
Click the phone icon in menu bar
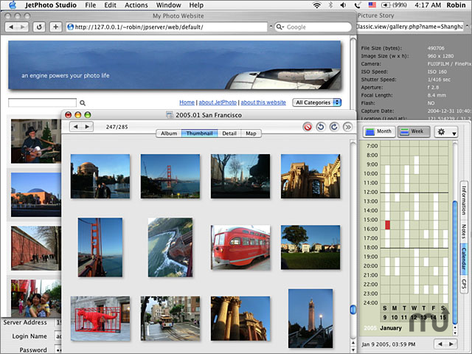tap(358, 5)
